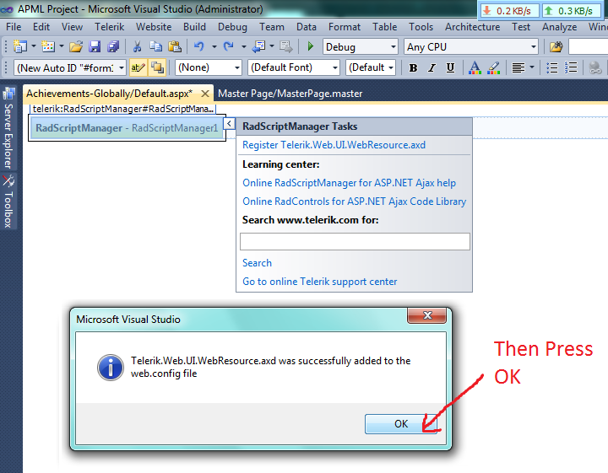Open the Website menu
The height and width of the screenshot is (473, 608).
[x=154, y=27]
